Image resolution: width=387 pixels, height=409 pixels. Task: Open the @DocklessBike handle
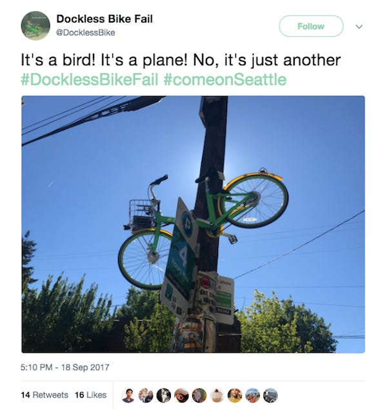click(x=86, y=33)
